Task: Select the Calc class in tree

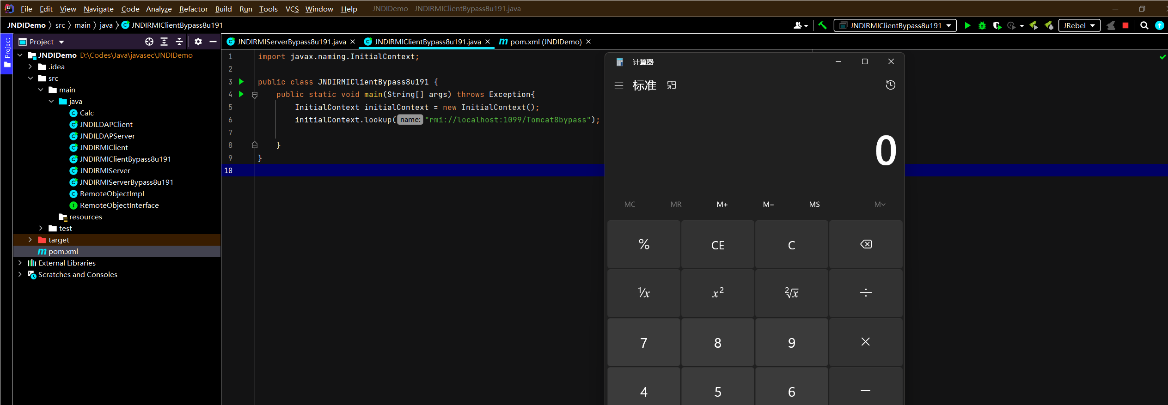Action: pyautogui.click(x=86, y=113)
